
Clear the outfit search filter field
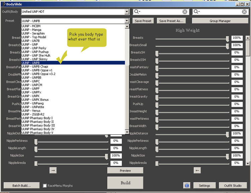185,12
